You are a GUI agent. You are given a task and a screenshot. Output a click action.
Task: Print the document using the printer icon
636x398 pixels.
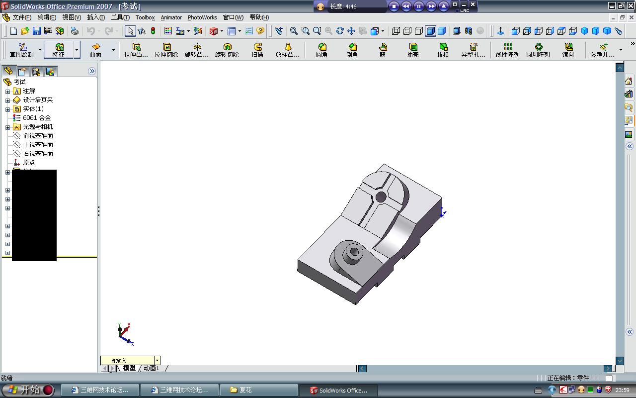75,31
